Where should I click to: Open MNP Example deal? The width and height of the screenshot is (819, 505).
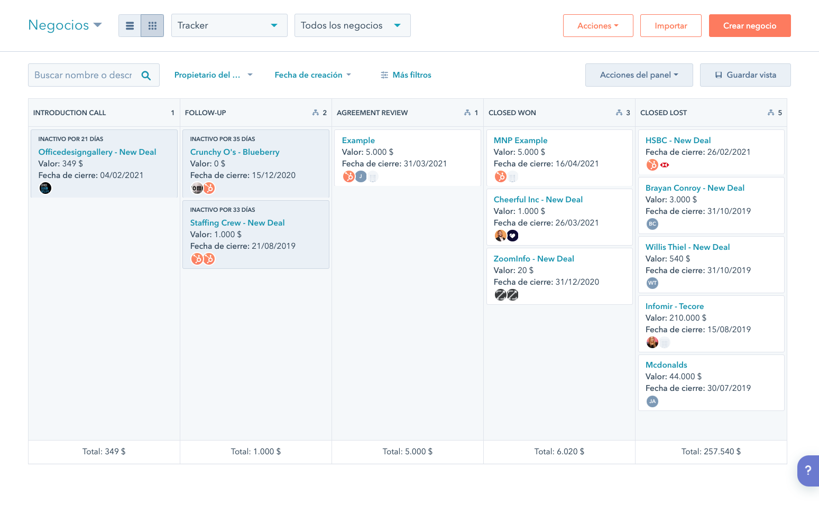[x=520, y=141]
